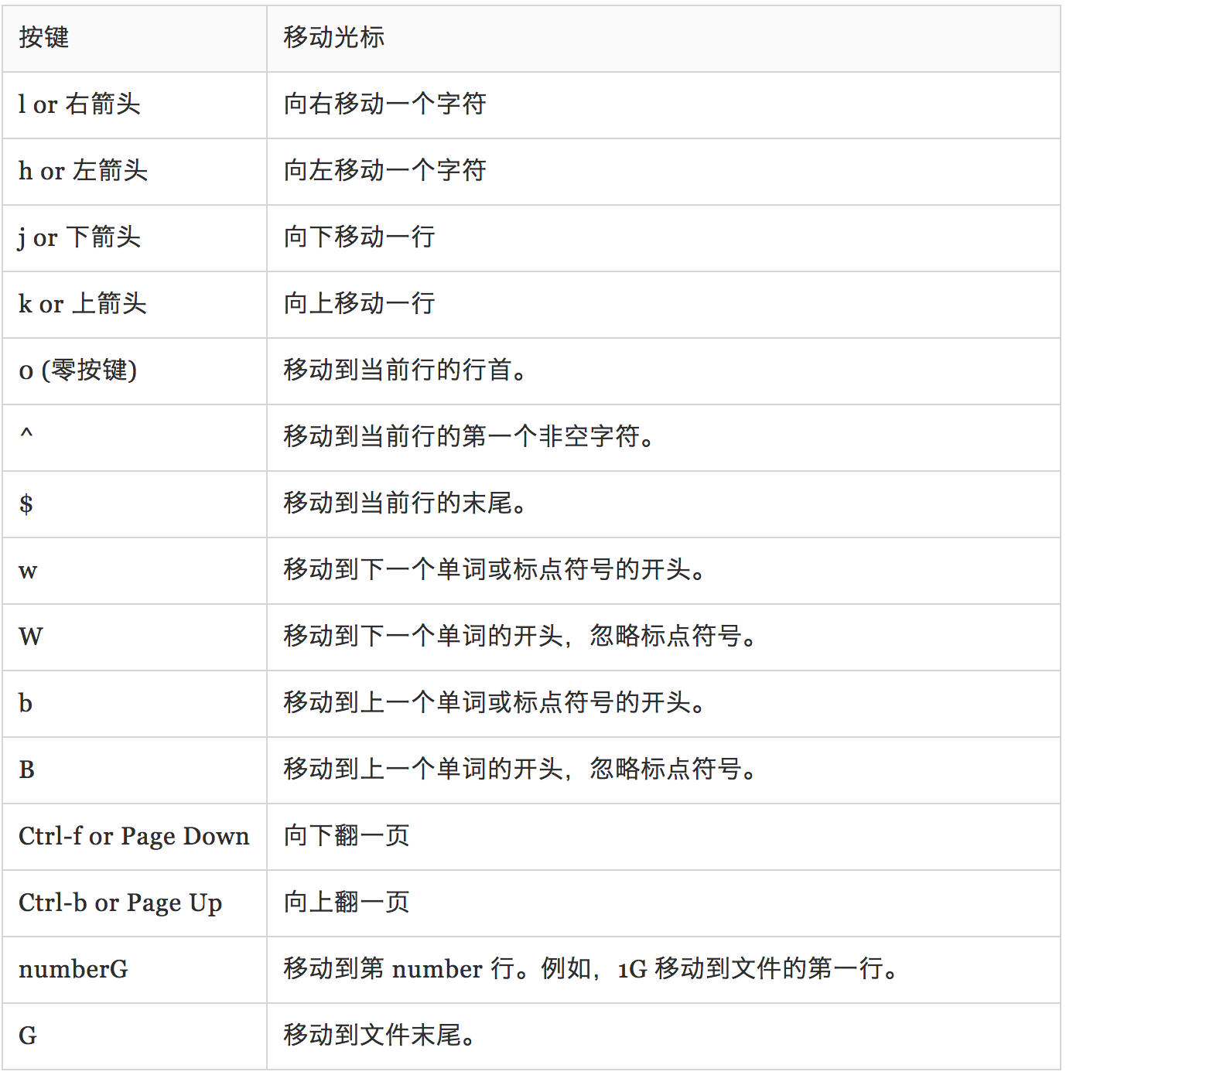Viewport: 1213px width, 1075px height.
Task: Click the uppercase "W" key cell
Action: pos(30,636)
